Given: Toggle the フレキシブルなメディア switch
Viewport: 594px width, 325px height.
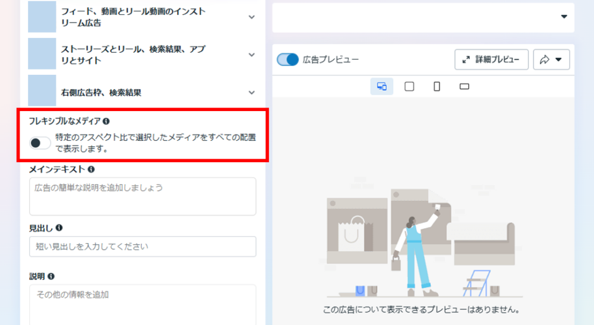Looking at the screenshot, I should click(x=40, y=143).
